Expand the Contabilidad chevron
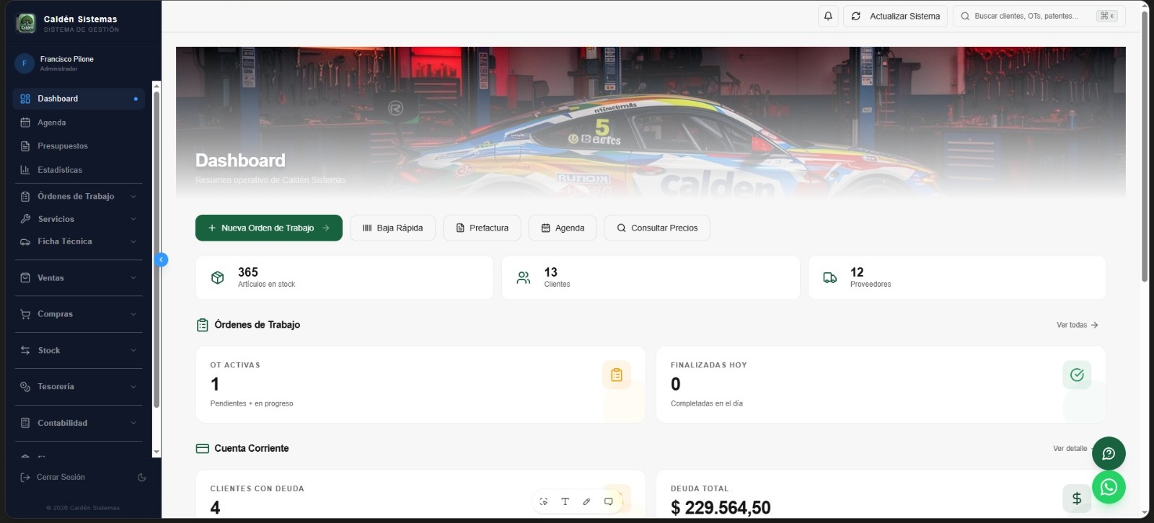Screen dimensions: 1154x523 133,423
